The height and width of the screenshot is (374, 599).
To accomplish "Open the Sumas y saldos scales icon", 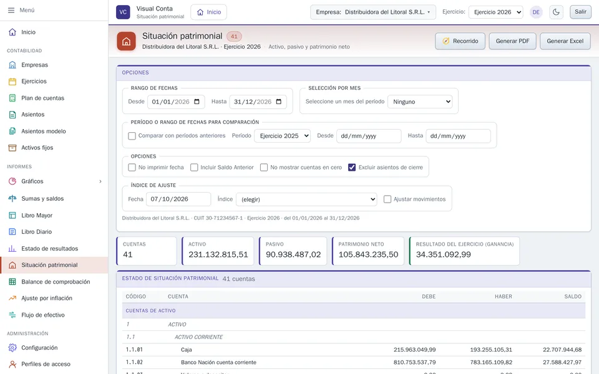I will [12, 198].
